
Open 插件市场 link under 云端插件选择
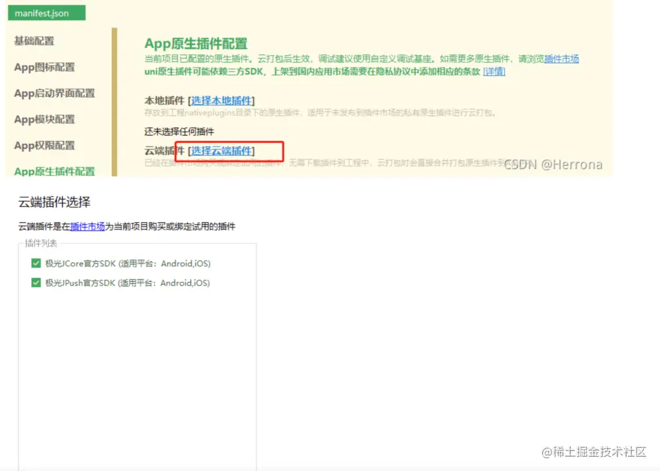tap(88, 226)
